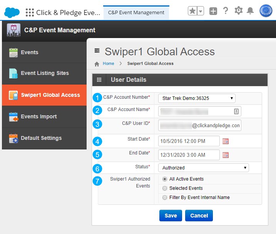Click the Default Settings gear calendar icon
This screenshot has width=276, height=234.
point(13,138)
